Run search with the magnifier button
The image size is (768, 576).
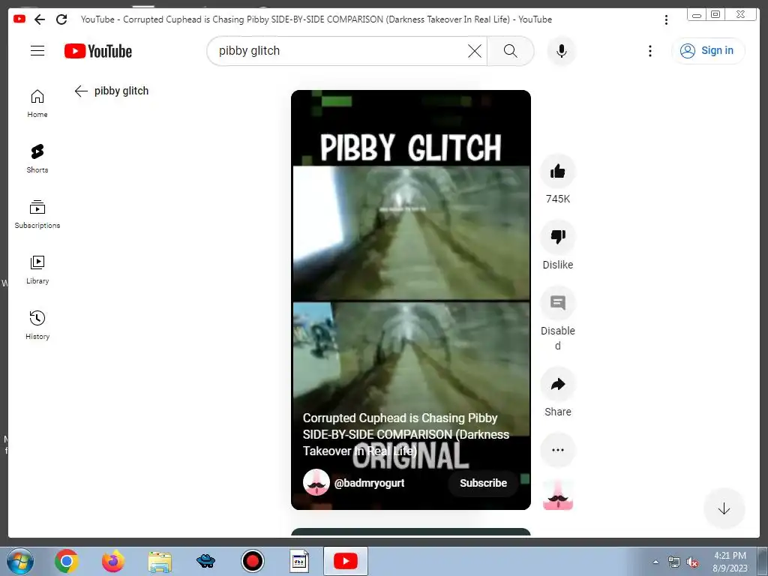coord(510,51)
